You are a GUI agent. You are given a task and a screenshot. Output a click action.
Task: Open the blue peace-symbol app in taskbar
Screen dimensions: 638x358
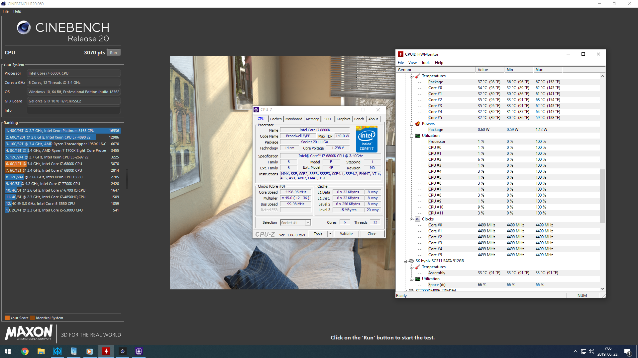click(57, 351)
